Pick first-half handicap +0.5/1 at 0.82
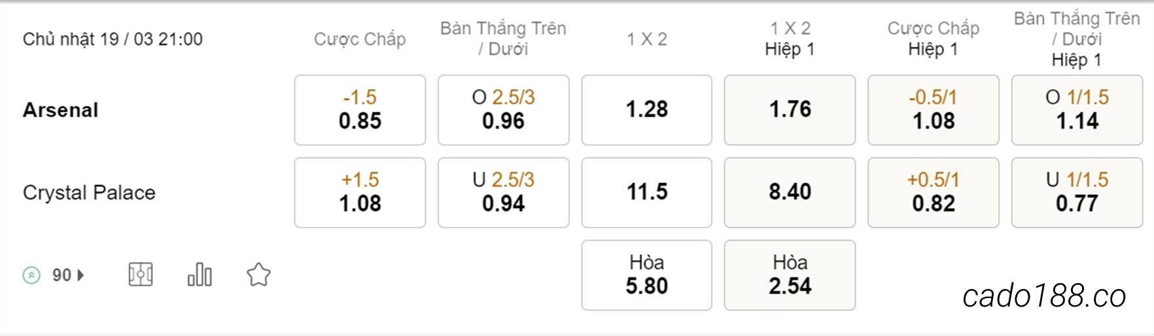The image size is (1154, 336). tap(934, 192)
